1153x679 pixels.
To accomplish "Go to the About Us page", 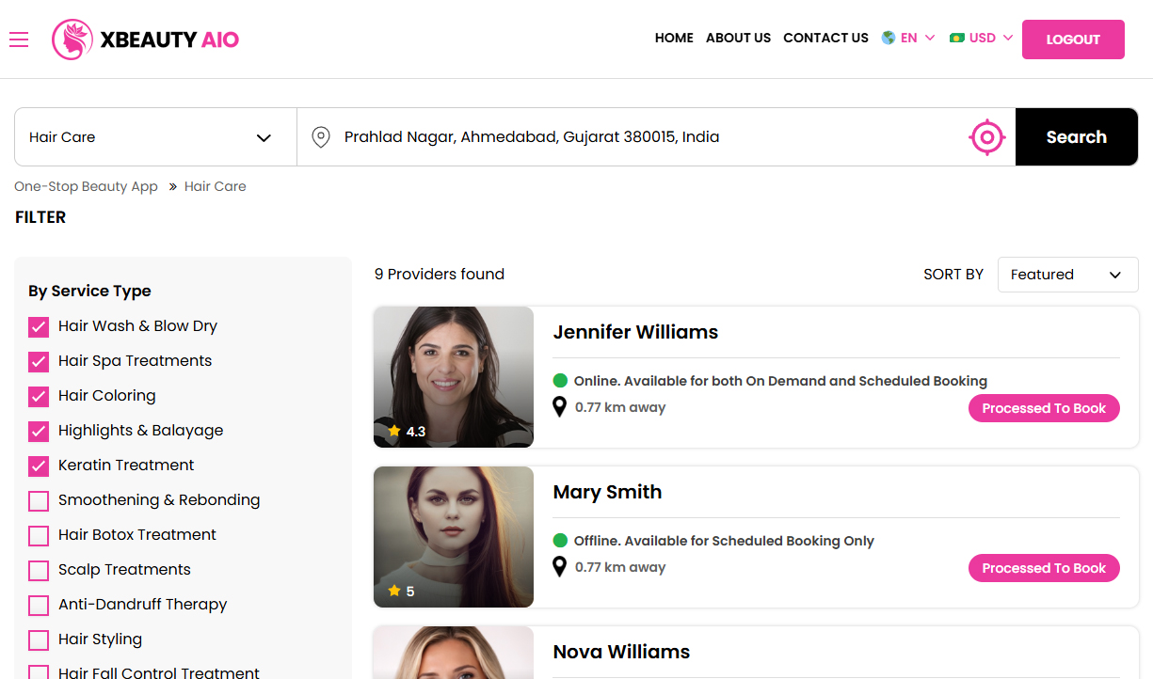I will 738,39.
